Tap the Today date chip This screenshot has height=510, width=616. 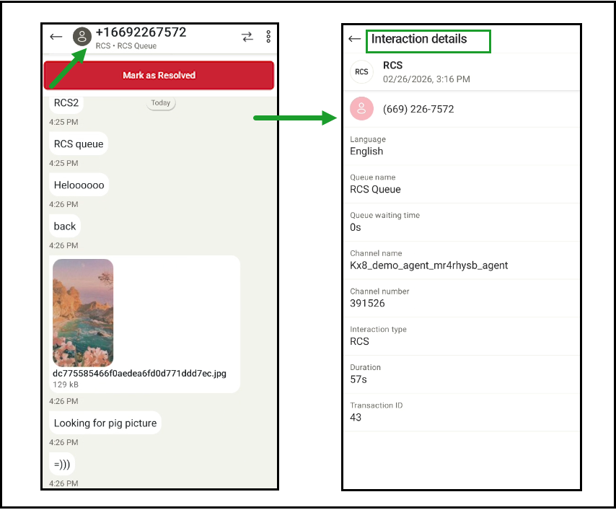tap(161, 103)
